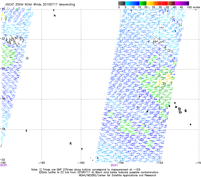This screenshot has height=177, width=201.
Task: Click the 'Data buffer is 22 hrs' footnote line
Action: pyautogui.click(x=98, y=172)
